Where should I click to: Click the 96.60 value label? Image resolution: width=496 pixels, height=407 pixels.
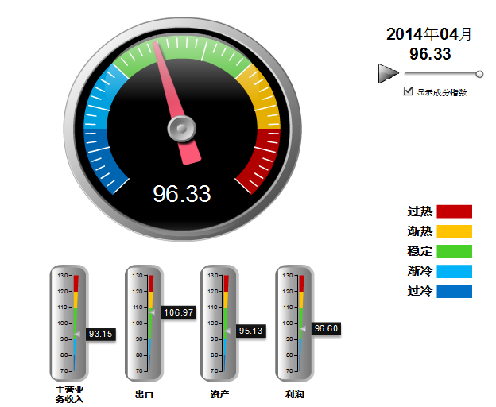(x=327, y=328)
